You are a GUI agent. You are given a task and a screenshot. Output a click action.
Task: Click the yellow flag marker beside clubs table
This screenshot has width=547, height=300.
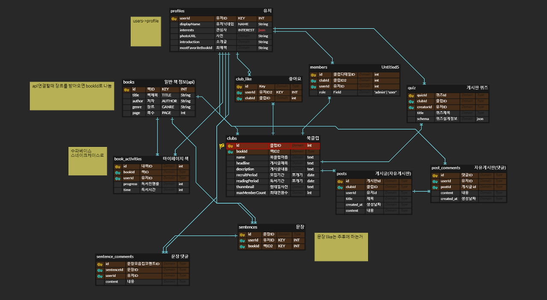[222, 146]
